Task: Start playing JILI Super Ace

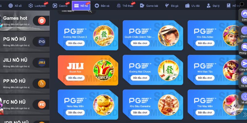Action: [x=75, y=78]
